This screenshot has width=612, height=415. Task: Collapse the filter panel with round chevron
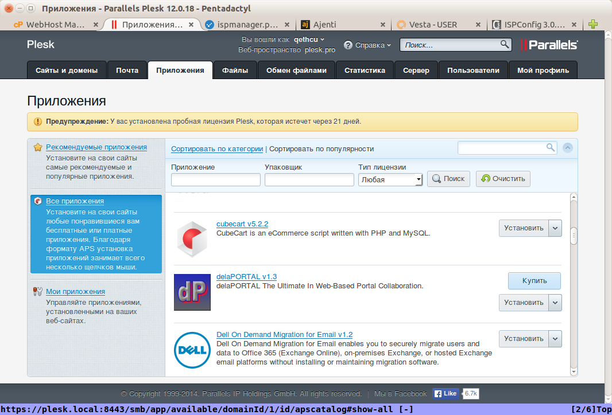(x=567, y=148)
